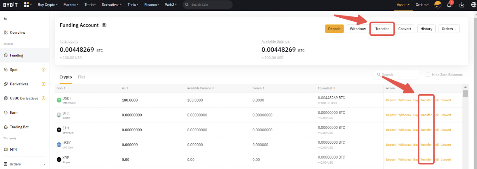The image size is (477, 169).
Task: Click scrollbar up arrow
Action: click(465, 87)
